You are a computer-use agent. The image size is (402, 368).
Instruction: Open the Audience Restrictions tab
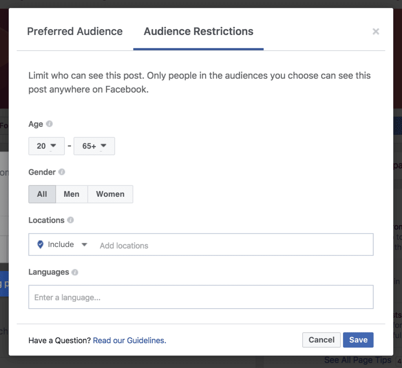coord(198,31)
